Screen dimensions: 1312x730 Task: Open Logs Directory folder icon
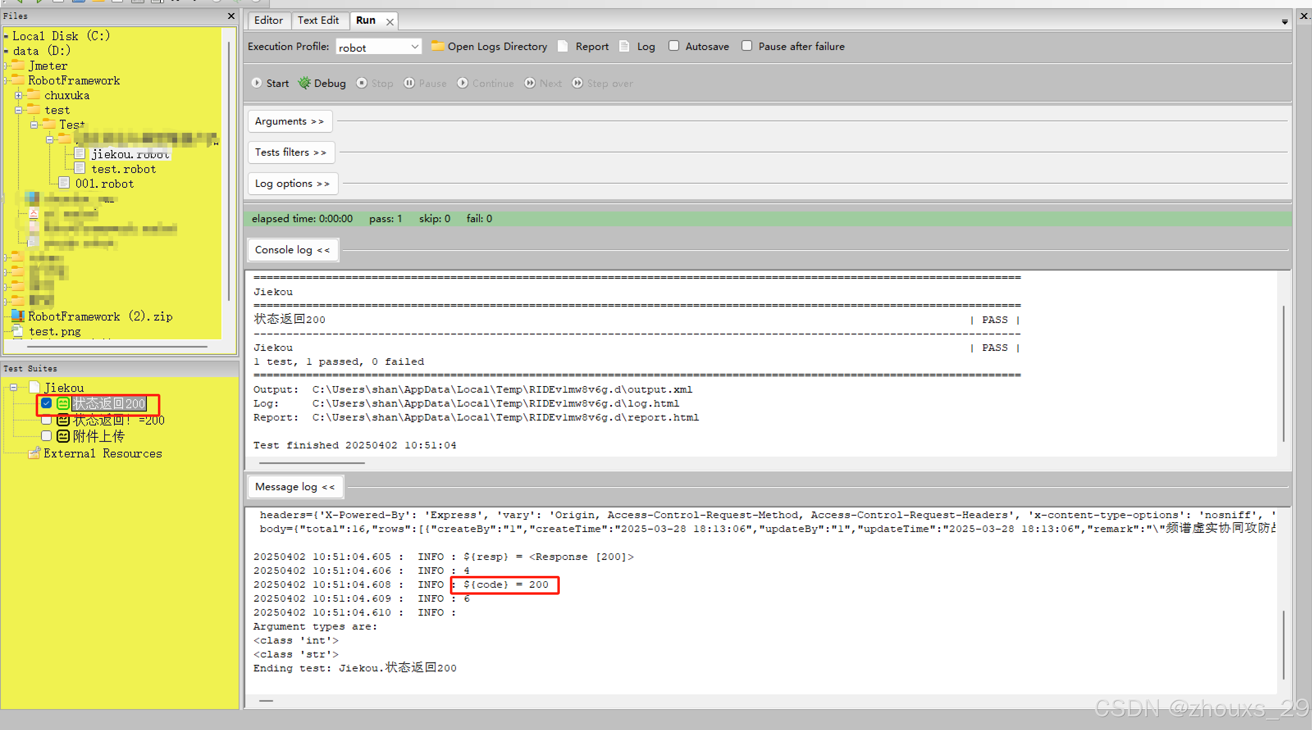pyautogui.click(x=437, y=46)
